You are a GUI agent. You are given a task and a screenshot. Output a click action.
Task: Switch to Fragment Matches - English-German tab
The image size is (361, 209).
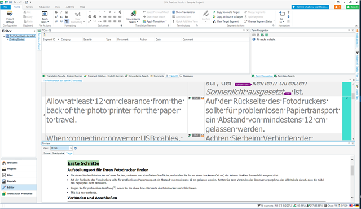104,76
